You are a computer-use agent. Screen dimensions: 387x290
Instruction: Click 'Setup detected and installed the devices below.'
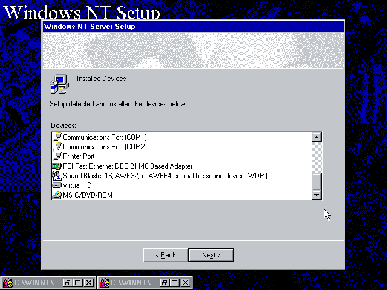(118, 104)
